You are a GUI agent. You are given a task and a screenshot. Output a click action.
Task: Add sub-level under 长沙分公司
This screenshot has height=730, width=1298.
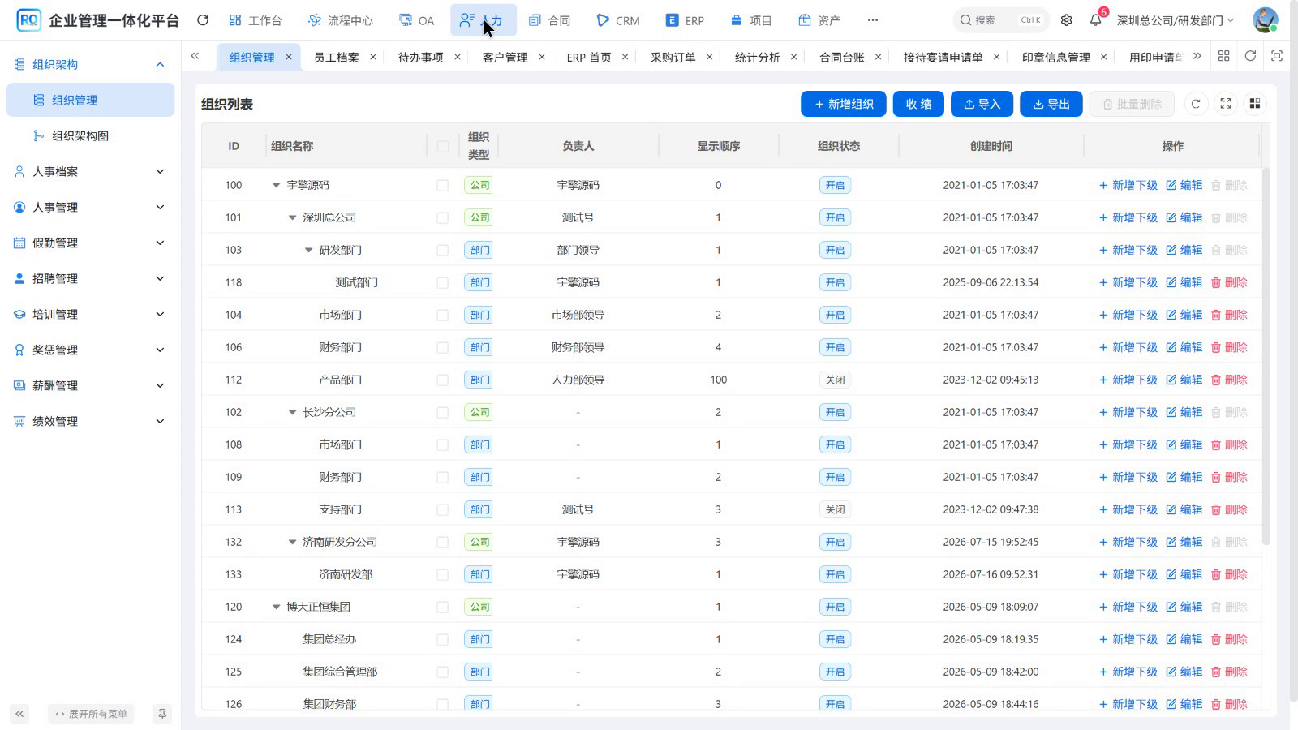[1128, 412]
